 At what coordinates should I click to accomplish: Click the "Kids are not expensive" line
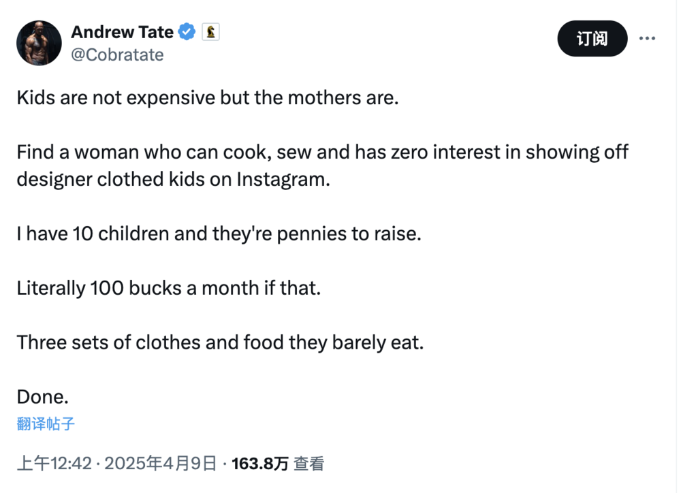[x=208, y=98]
